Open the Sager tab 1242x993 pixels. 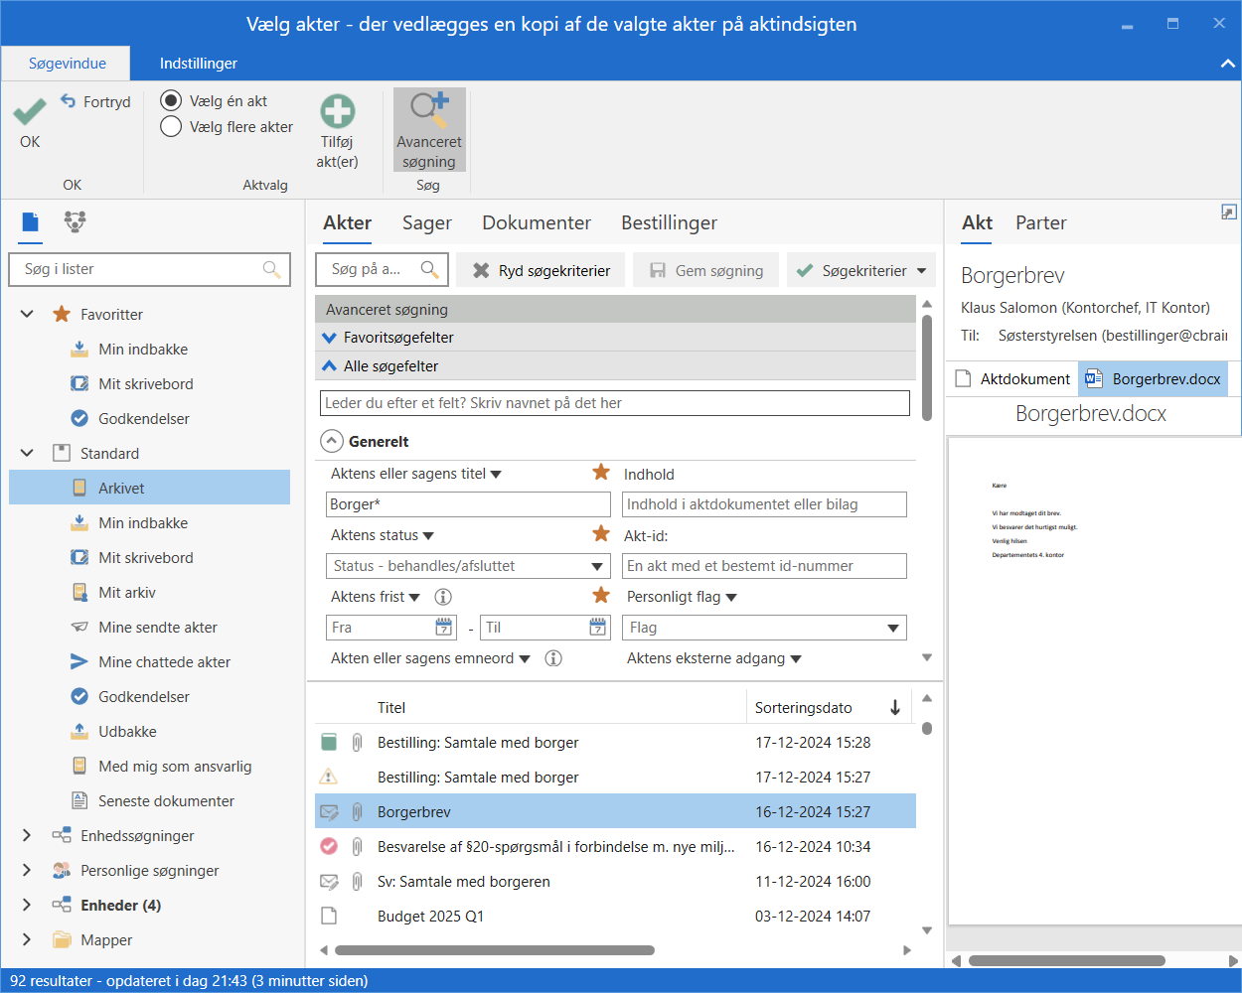[427, 223]
